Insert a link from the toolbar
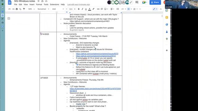The width and height of the screenshot is (198, 111). pos(98,9)
